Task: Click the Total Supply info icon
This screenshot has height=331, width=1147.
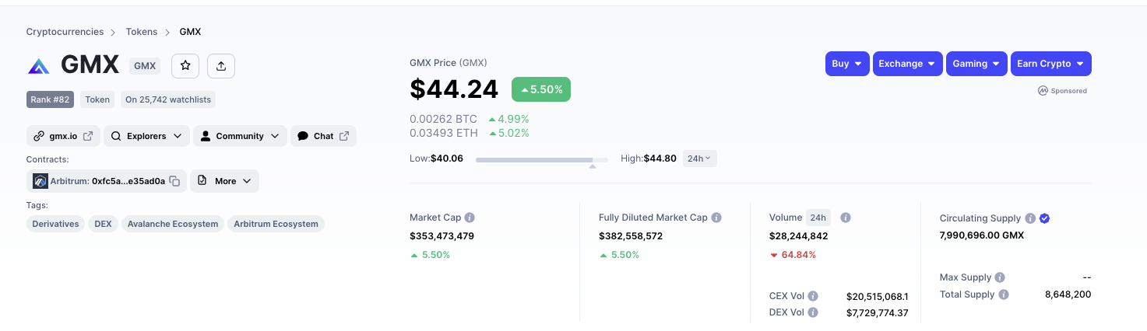Action: 1004,294
